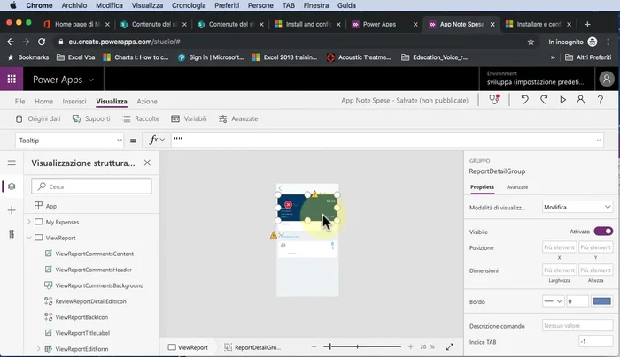Zoom out with minus icon
The height and width of the screenshot is (357, 620).
[x=314, y=346]
